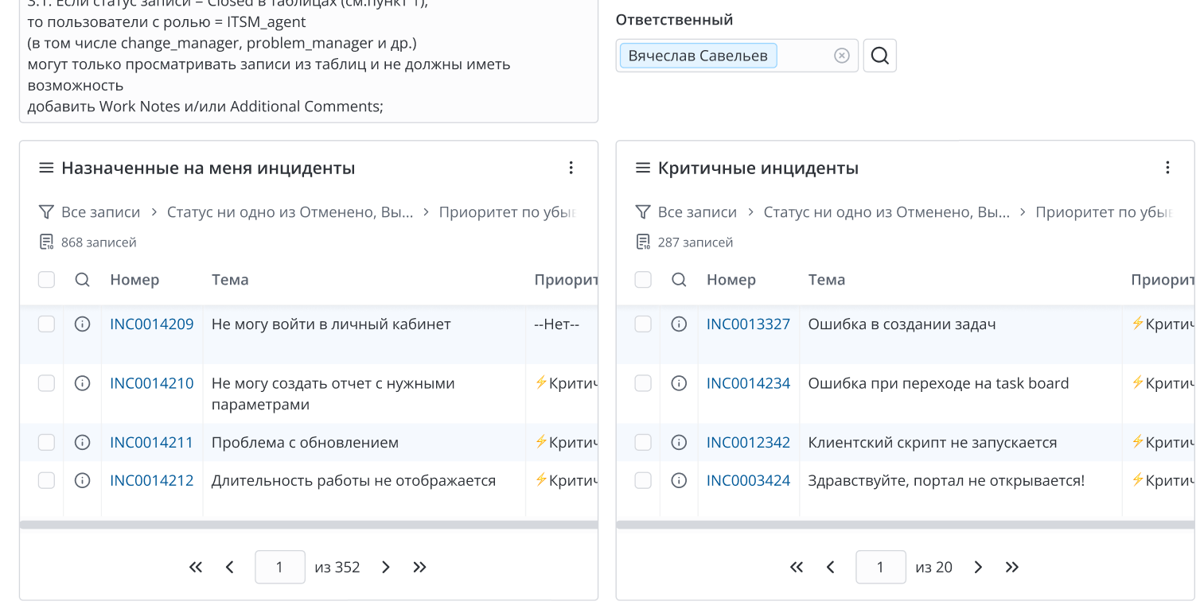1204x605 pixels.
Task: Click the page number input showing 1 of 352
Action: click(279, 567)
